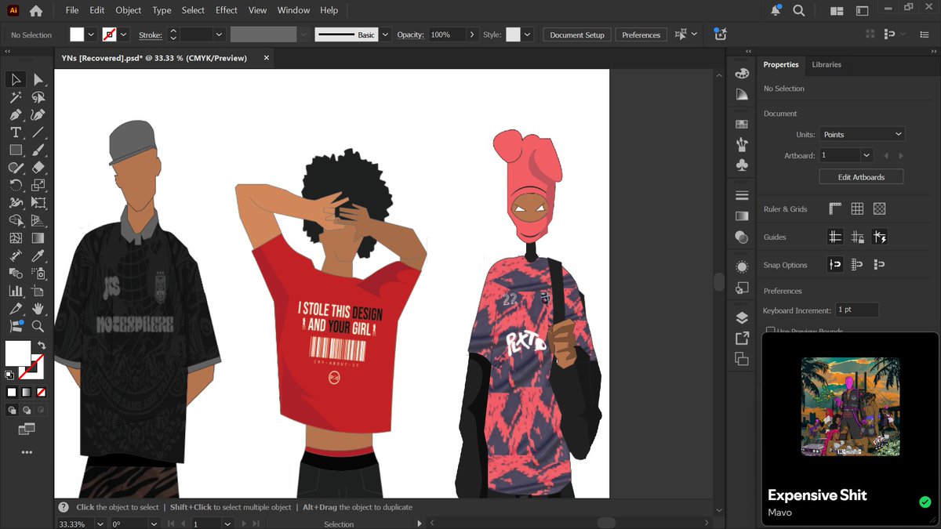Toggle Show Grid in Ruler & Grids
Screen dimensions: 941x529
(857, 208)
